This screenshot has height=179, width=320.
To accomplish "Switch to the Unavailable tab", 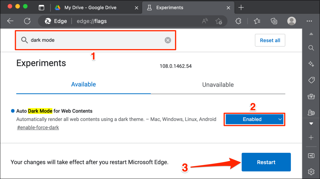I will pyautogui.click(x=218, y=85).
